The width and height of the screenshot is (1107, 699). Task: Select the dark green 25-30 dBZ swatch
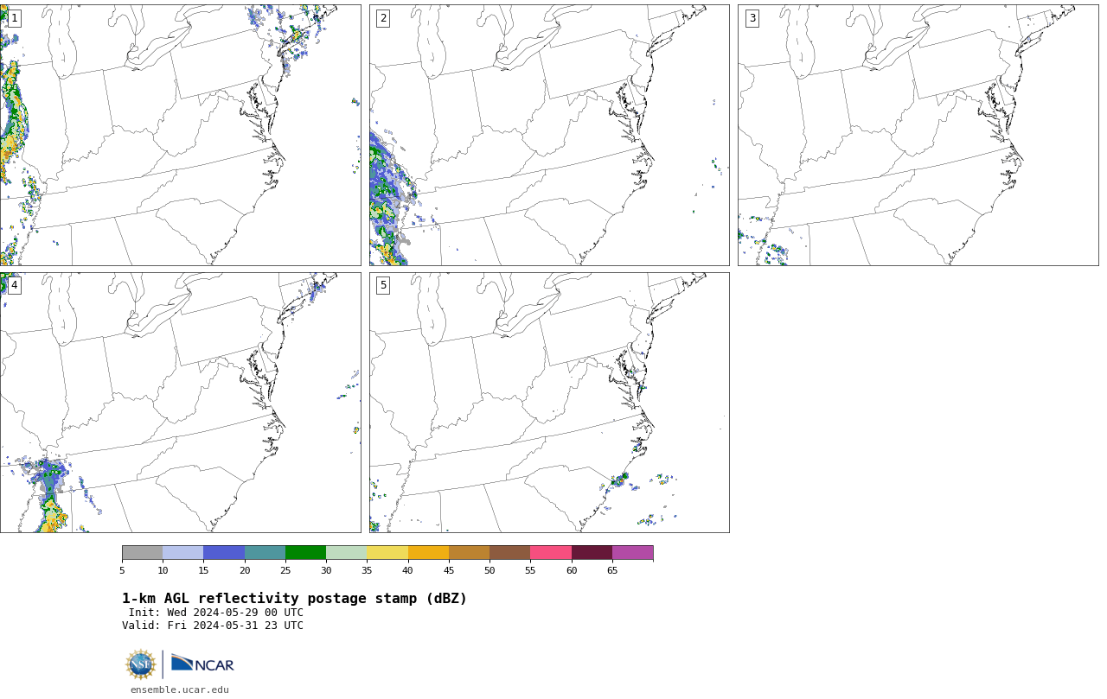pyautogui.click(x=305, y=553)
